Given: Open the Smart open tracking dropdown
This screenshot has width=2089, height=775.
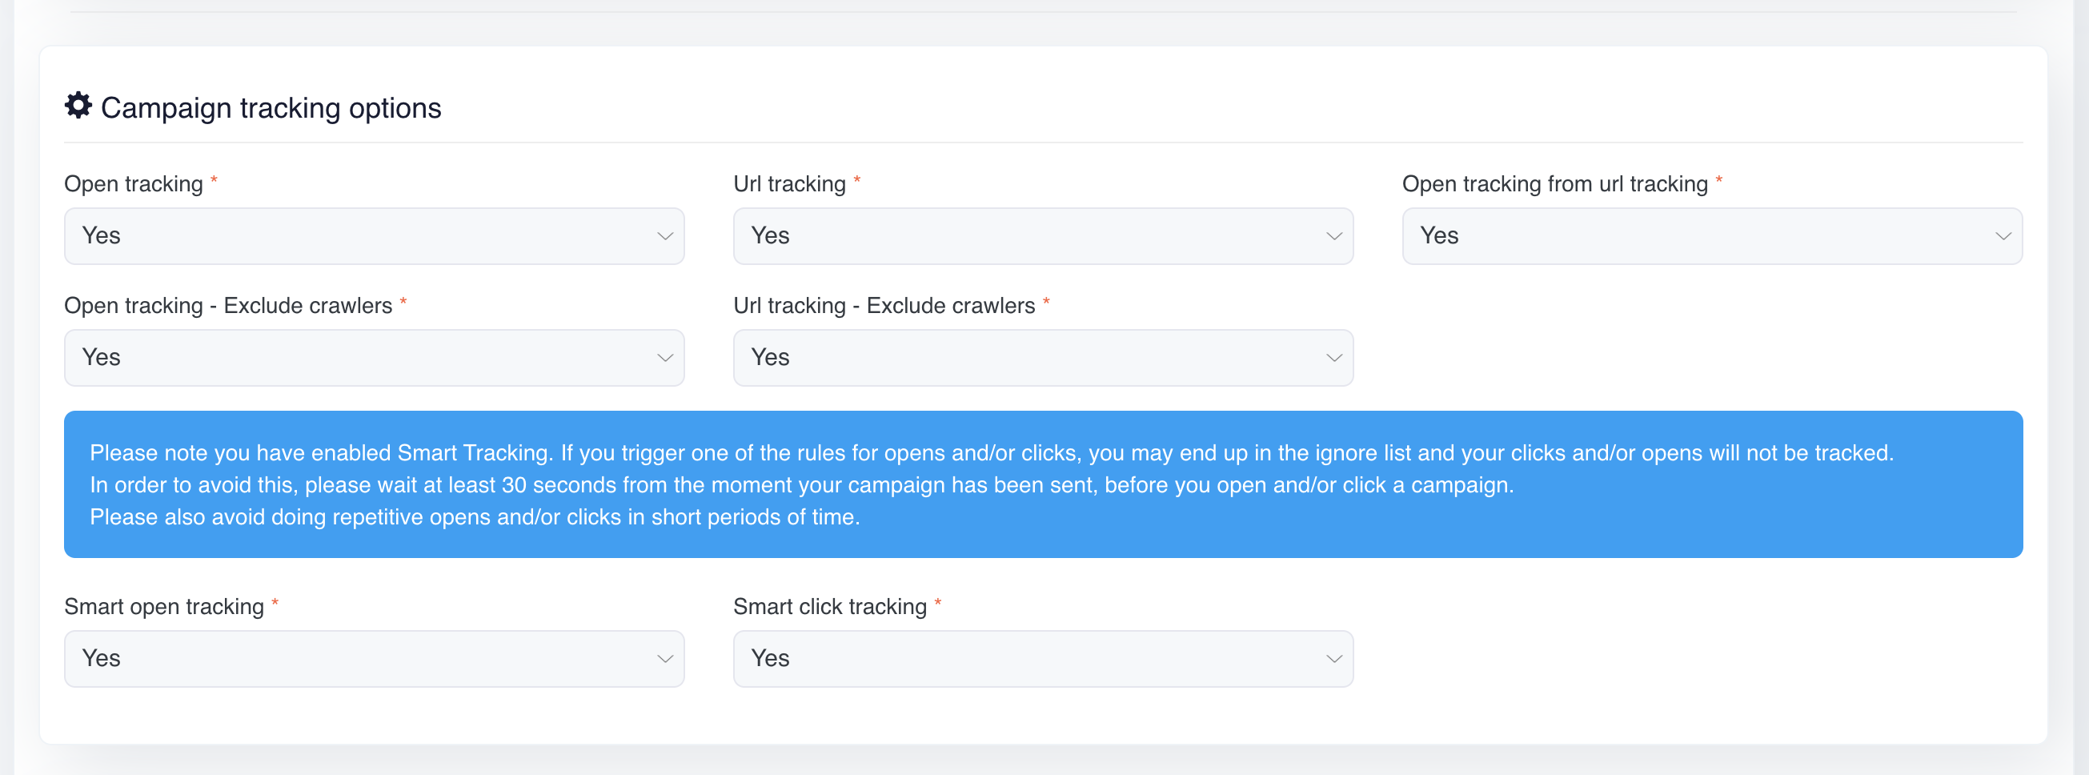Looking at the screenshot, I should point(374,659).
